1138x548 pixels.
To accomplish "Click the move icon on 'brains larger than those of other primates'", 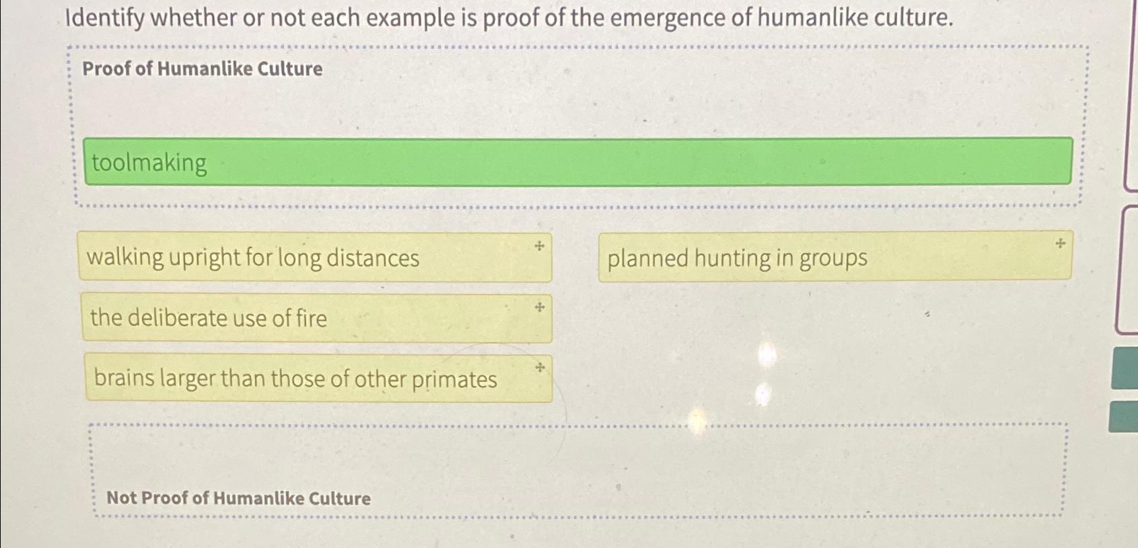I will point(539,367).
